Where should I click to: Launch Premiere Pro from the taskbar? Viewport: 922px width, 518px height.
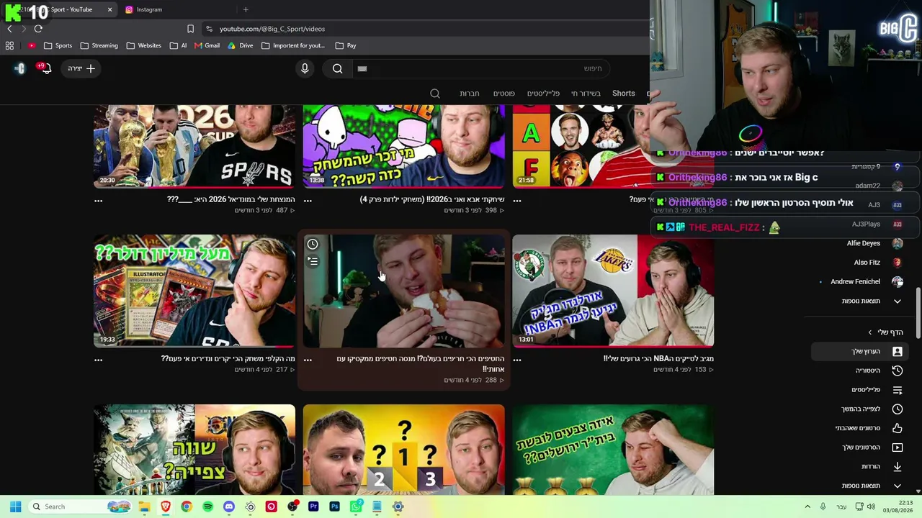[x=313, y=506]
